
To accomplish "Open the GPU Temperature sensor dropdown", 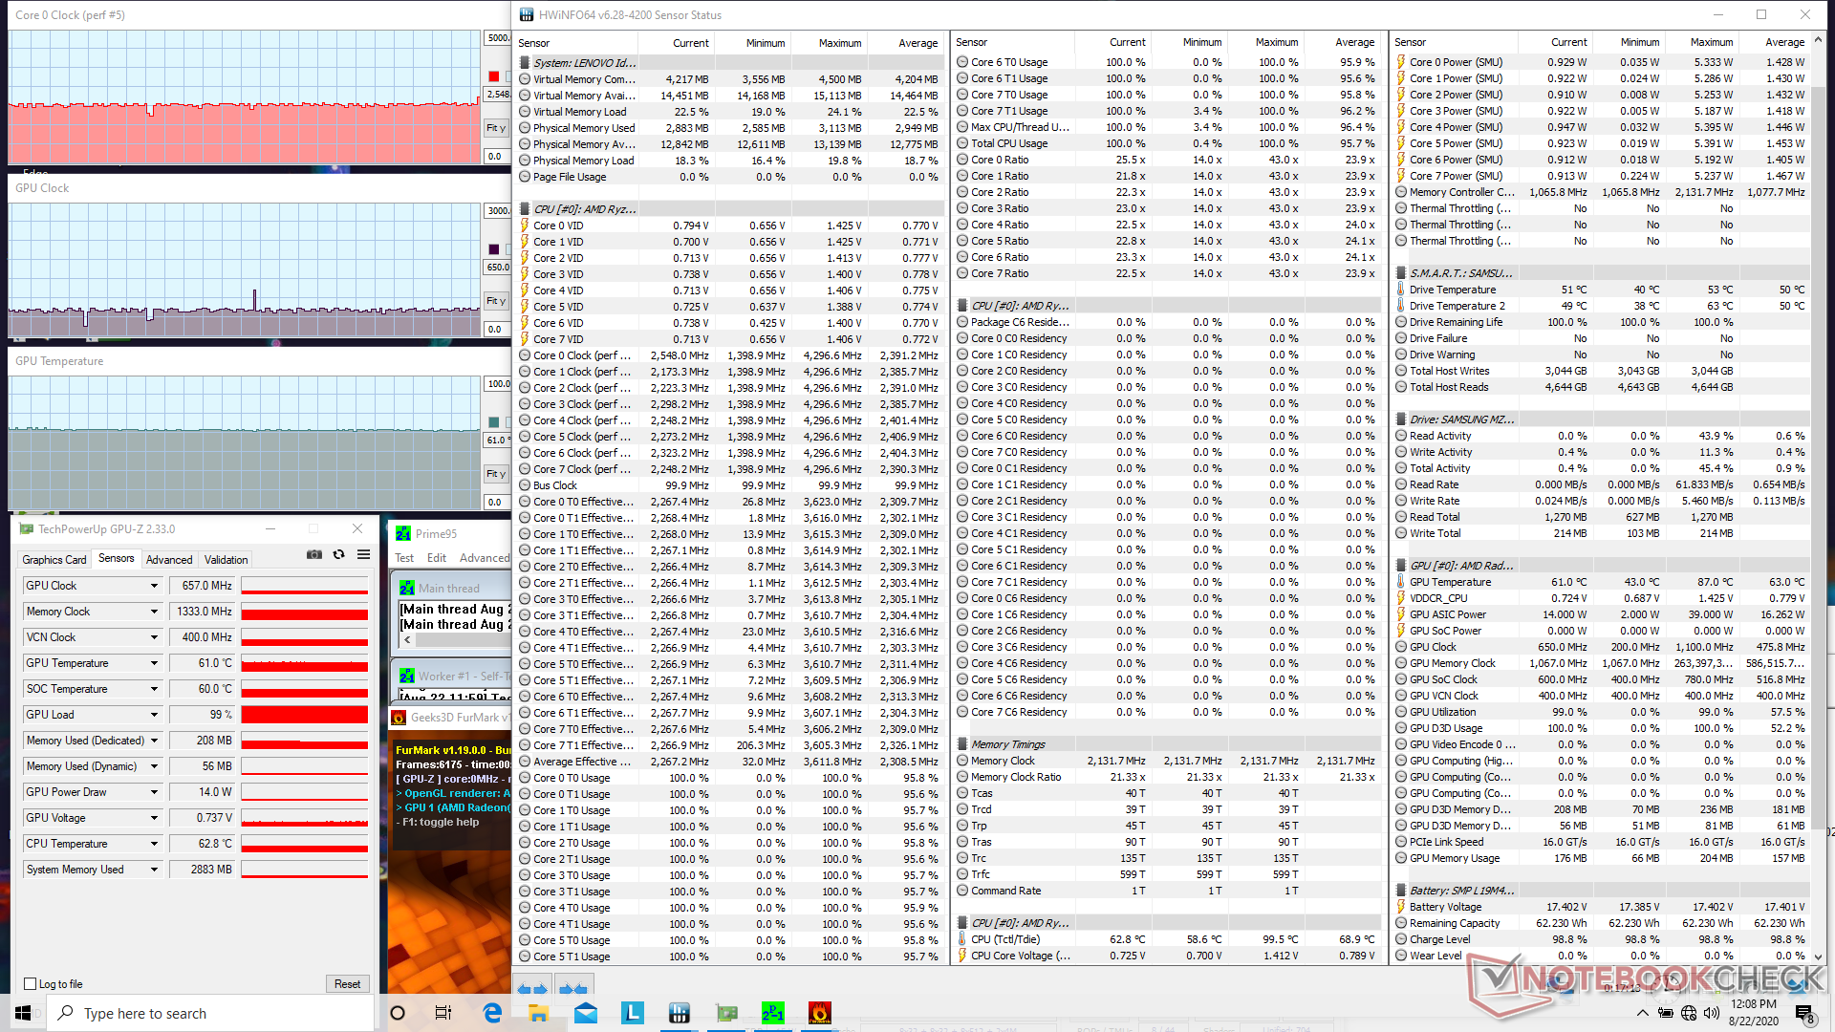I will coord(153,663).
